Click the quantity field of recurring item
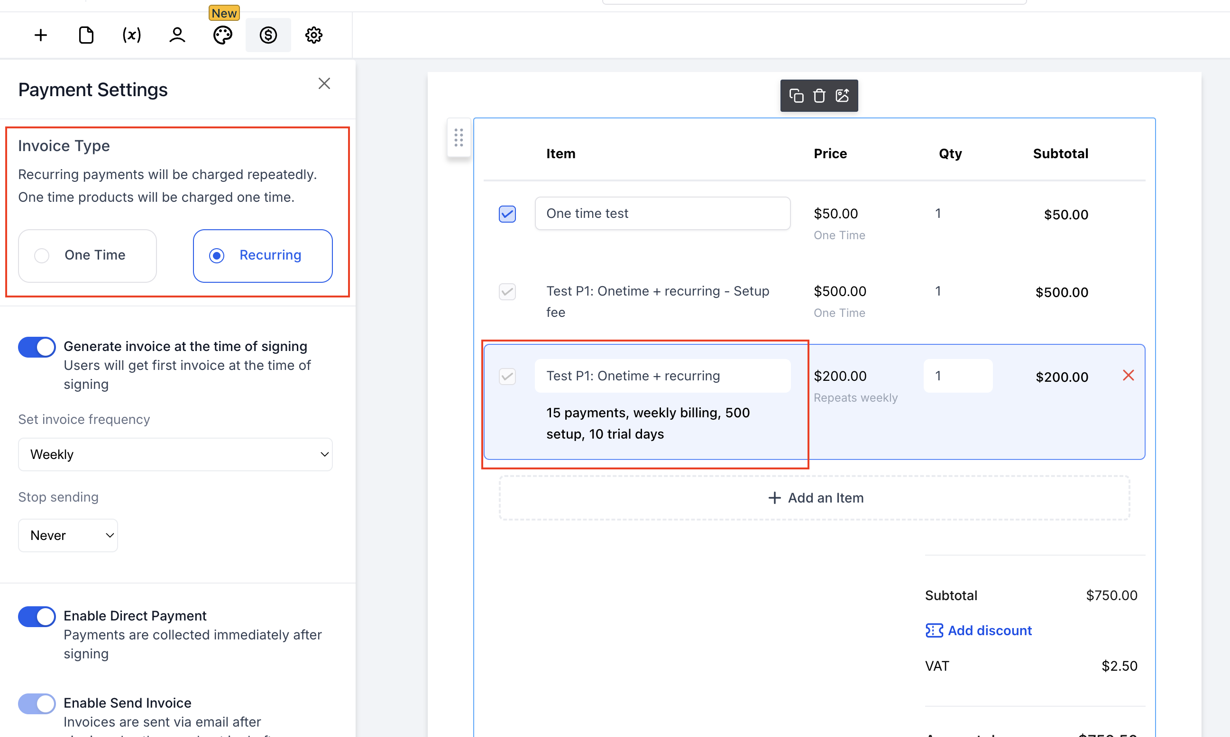 [x=957, y=376]
